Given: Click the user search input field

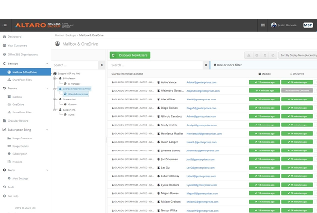Looking at the screenshot, I should pyautogui.click(x=156, y=65).
